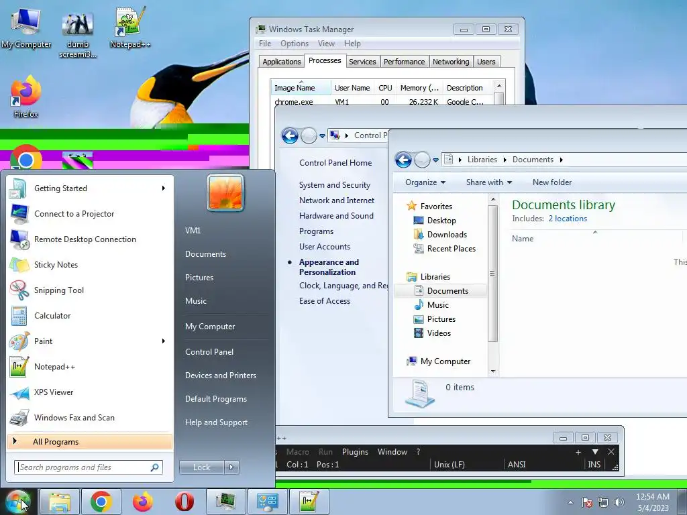
Task: Open Hardware and Sound category
Action: click(337, 215)
